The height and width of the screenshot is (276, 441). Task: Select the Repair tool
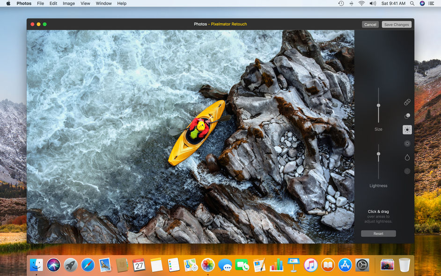click(x=407, y=102)
